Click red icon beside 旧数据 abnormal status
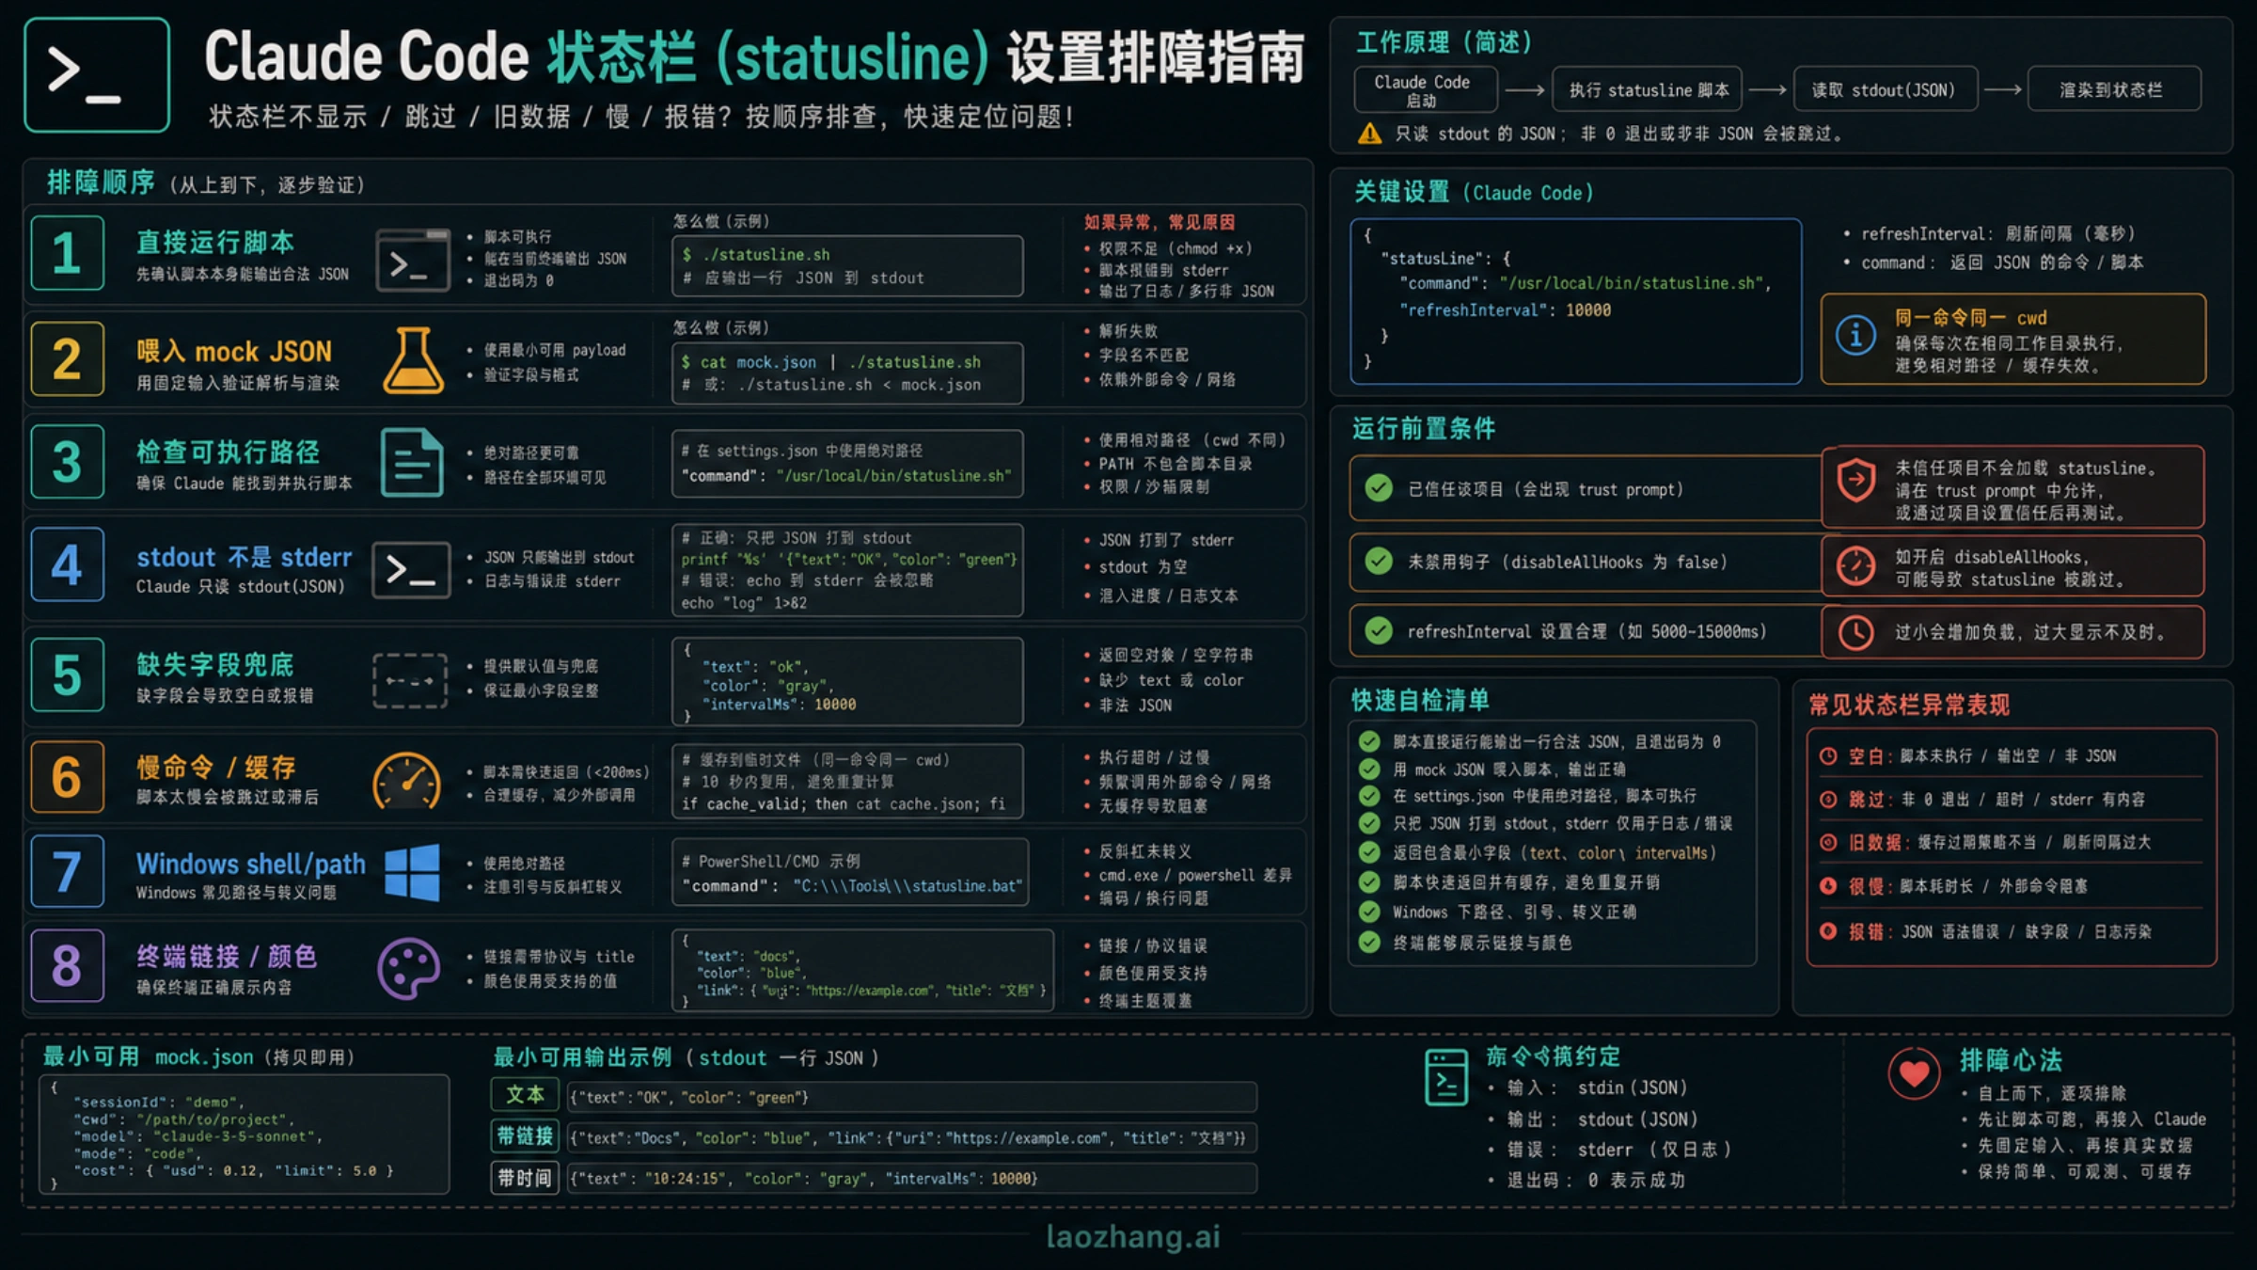This screenshot has width=2257, height=1270. pyautogui.click(x=1828, y=842)
